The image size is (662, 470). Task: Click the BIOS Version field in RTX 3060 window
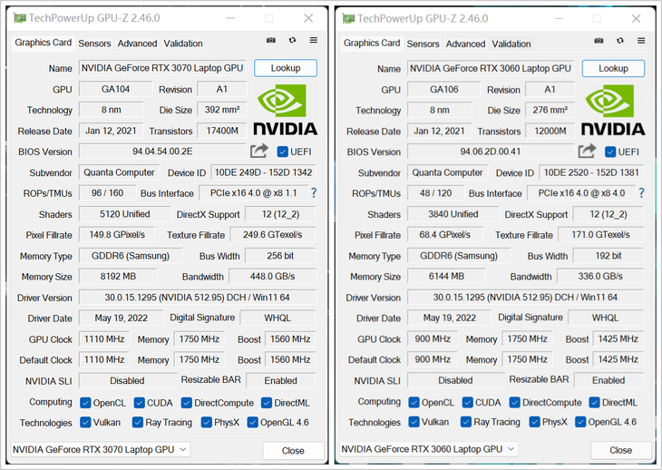[x=490, y=152]
